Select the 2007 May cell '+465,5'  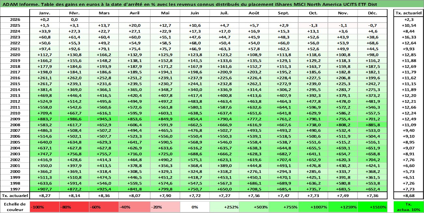(165, 130)
